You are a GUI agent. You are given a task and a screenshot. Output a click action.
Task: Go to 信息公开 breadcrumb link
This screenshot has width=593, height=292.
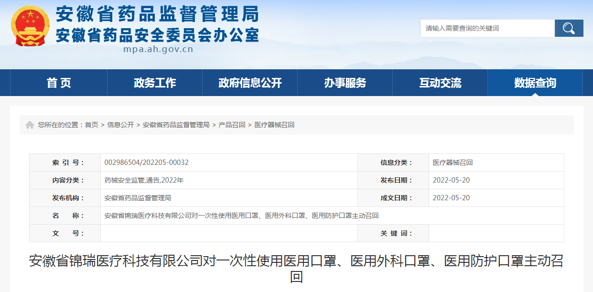pyautogui.click(x=120, y=125)
